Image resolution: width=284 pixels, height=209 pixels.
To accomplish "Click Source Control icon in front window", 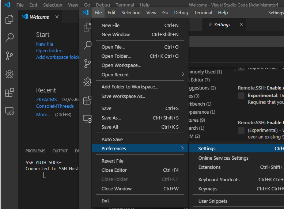I will (87, 64).
